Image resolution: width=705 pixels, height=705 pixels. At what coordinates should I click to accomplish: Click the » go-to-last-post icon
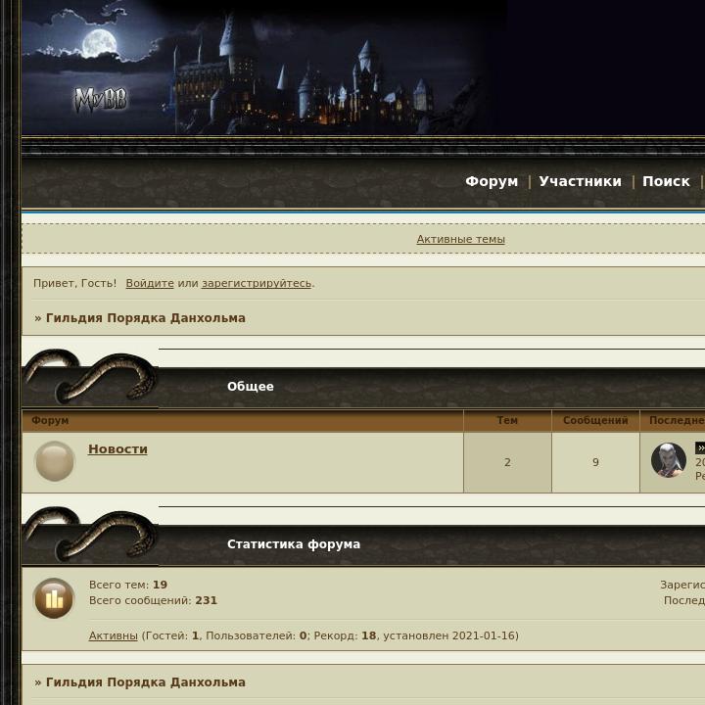[700, 447]
